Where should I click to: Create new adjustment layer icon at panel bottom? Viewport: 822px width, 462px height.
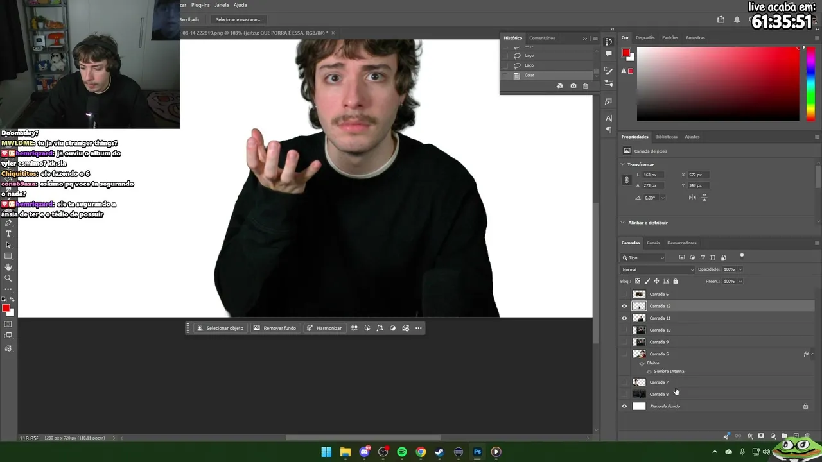[x=773, y=436]
